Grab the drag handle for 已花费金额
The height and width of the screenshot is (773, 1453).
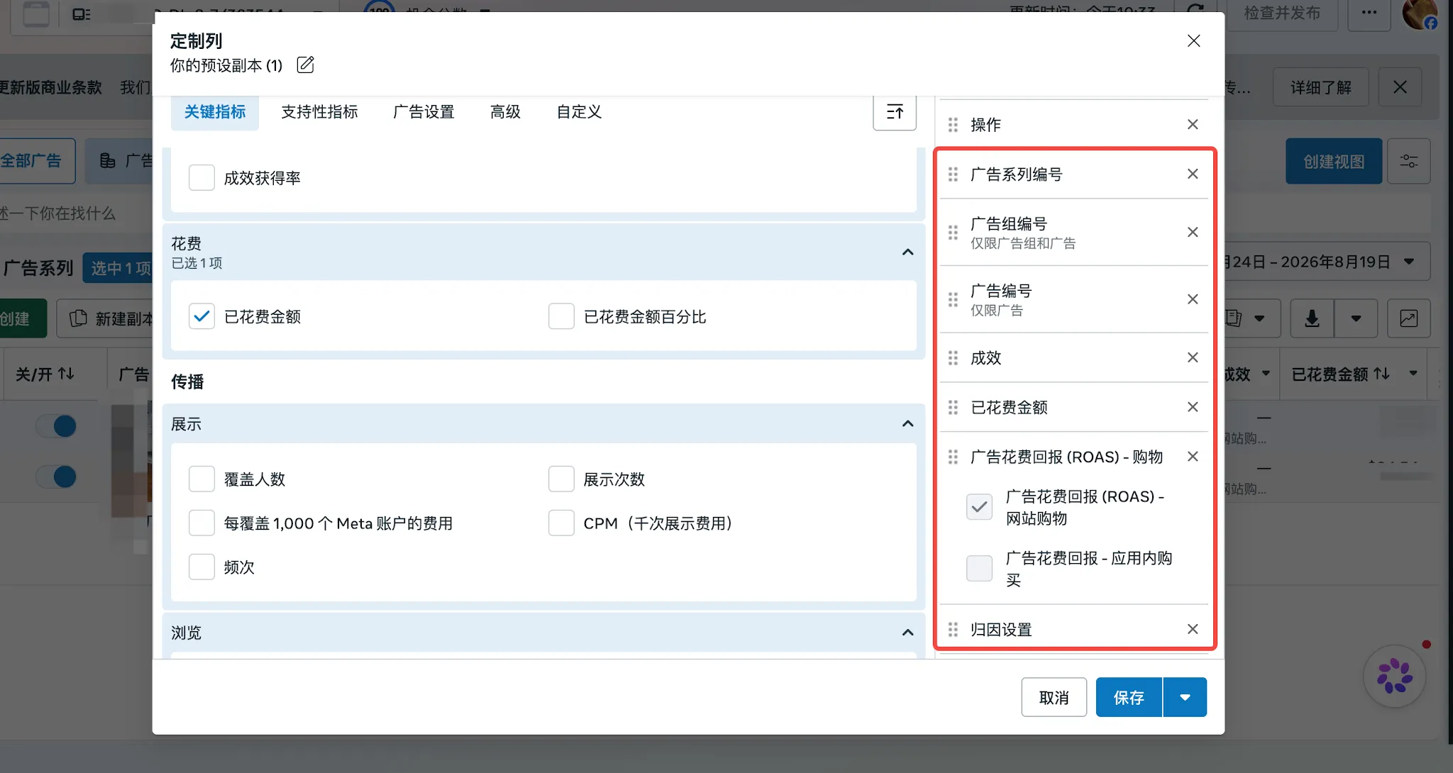[x=953, y=407]
